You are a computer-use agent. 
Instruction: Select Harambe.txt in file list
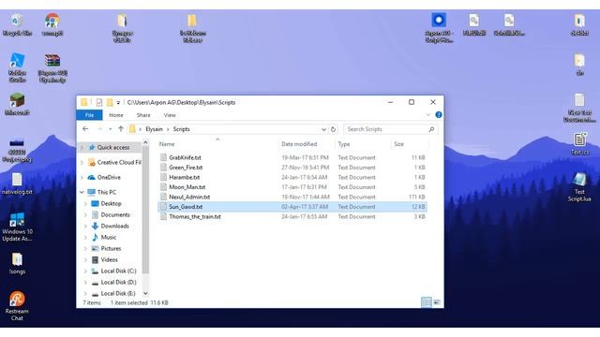click(292, 177)
